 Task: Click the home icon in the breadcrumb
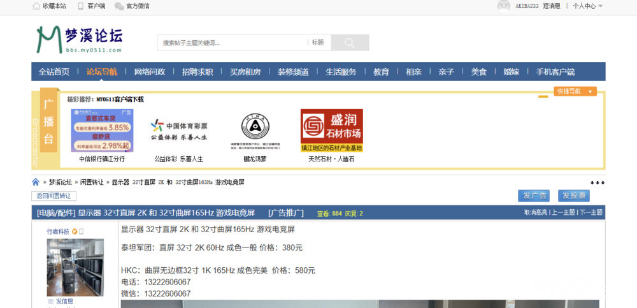pos(36,182)
